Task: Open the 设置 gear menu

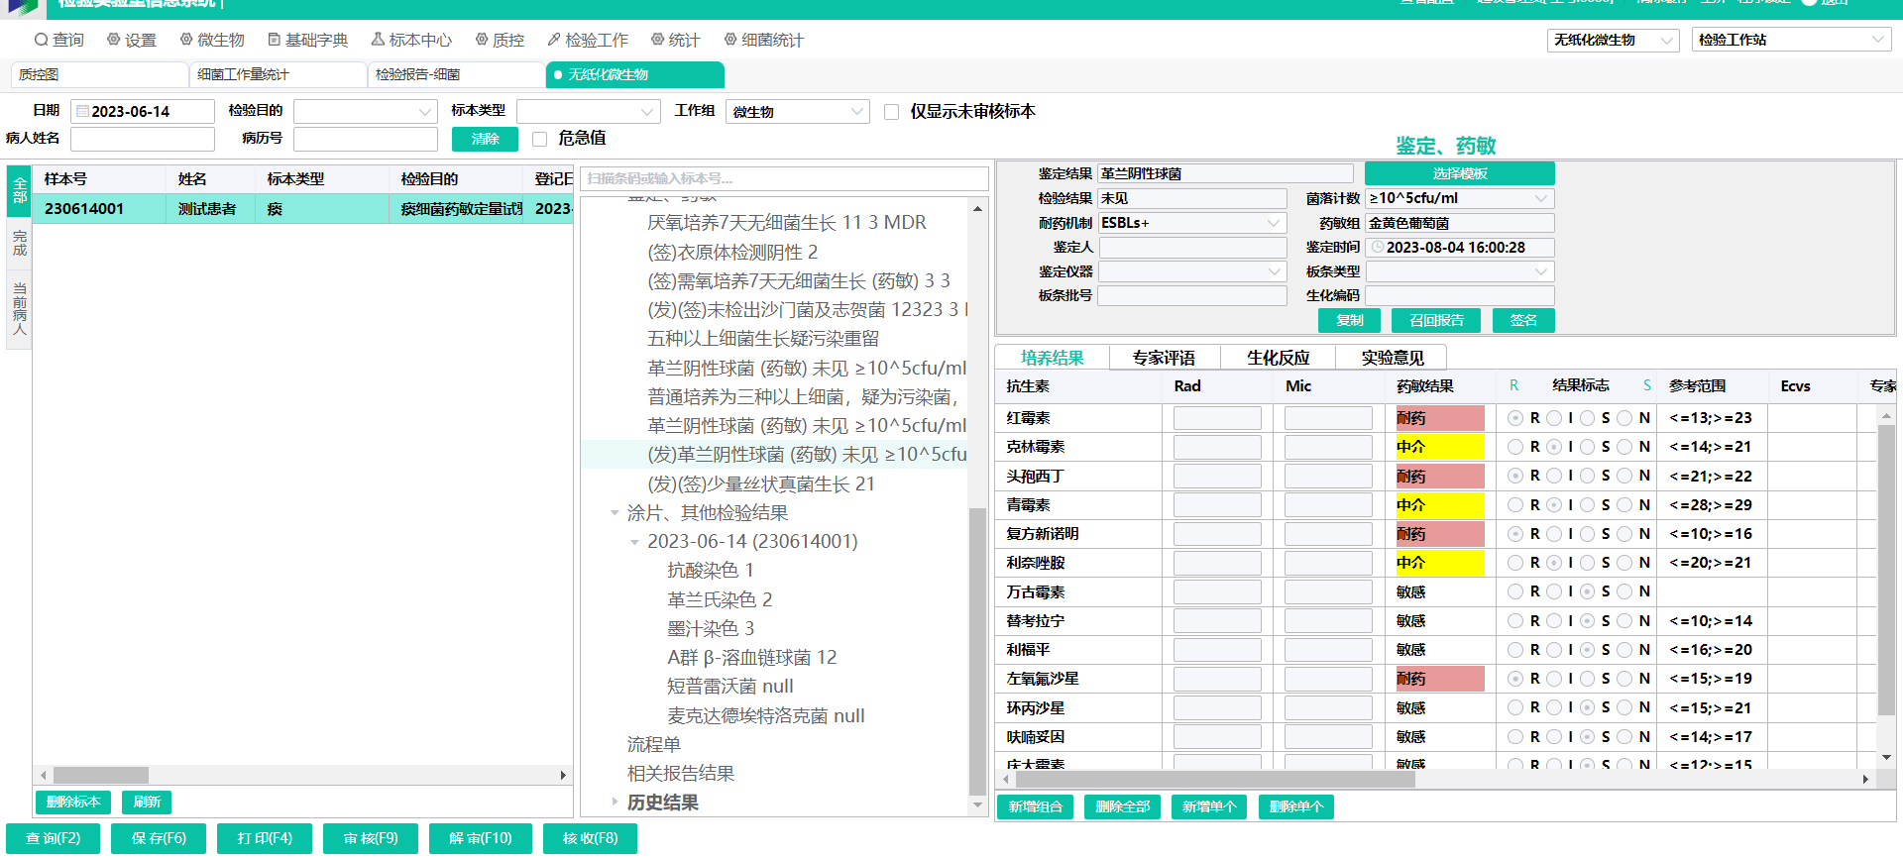Action: click(x=132, y=40)
